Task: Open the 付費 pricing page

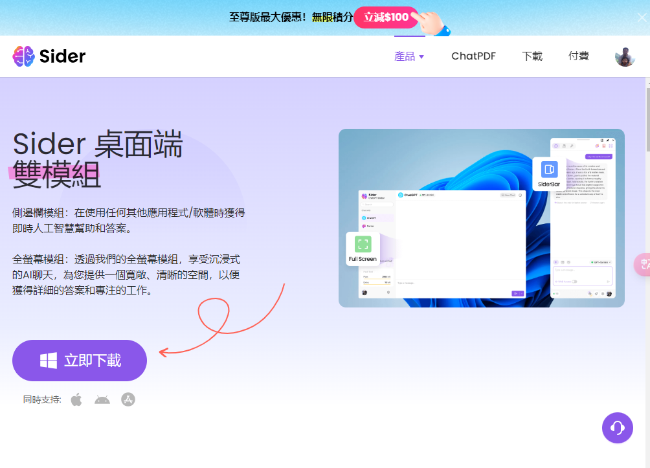Action: pyautogui.click(x=579, y=56)
